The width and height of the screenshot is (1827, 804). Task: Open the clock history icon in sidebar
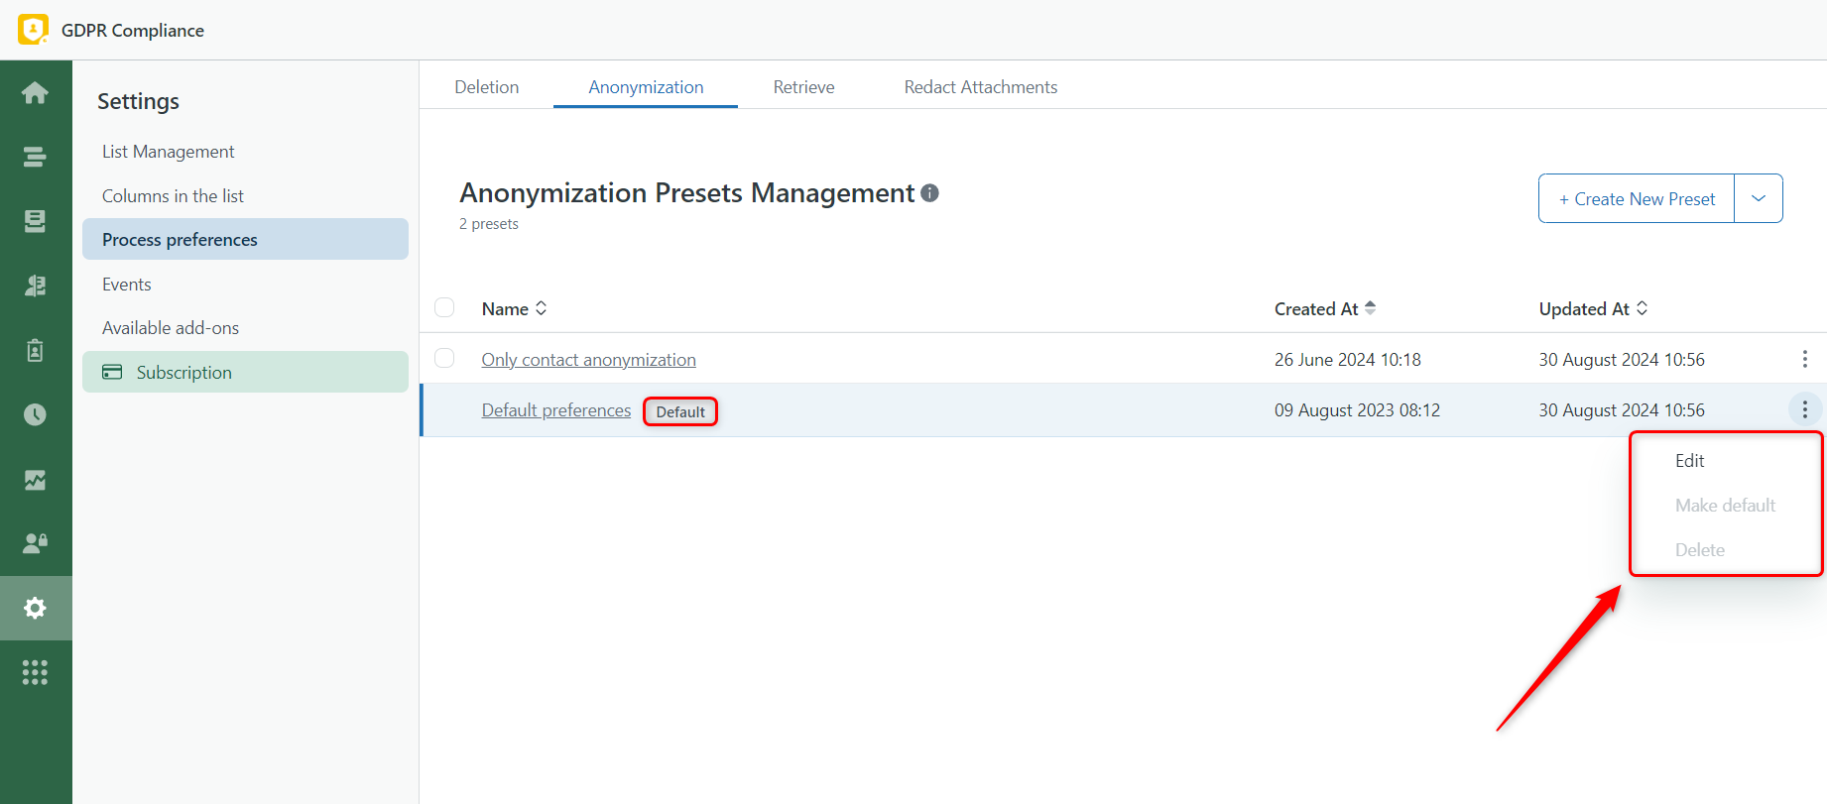35,414
